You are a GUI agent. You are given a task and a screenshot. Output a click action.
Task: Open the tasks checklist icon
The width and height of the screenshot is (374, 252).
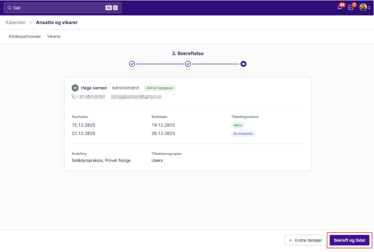tap(351, 8)
